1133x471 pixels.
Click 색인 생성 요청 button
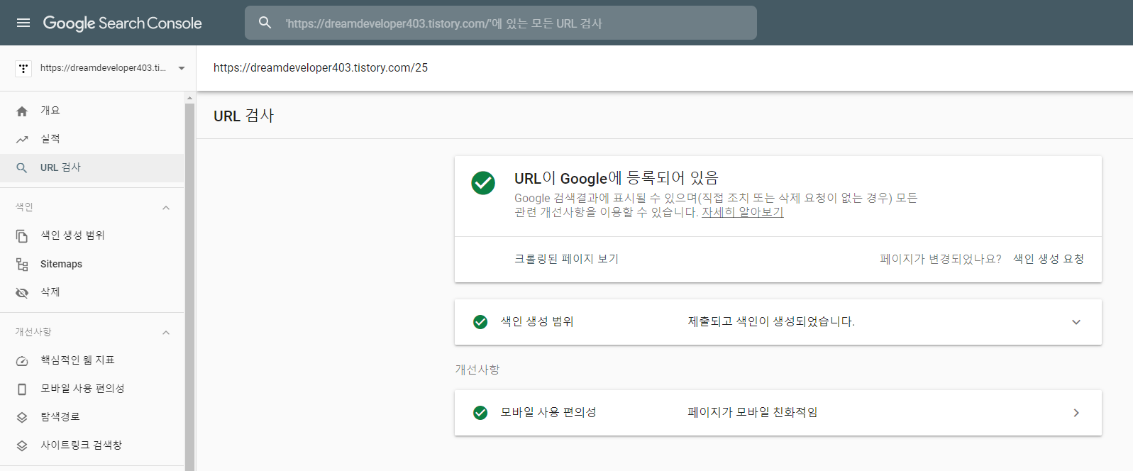point(1049,259)
